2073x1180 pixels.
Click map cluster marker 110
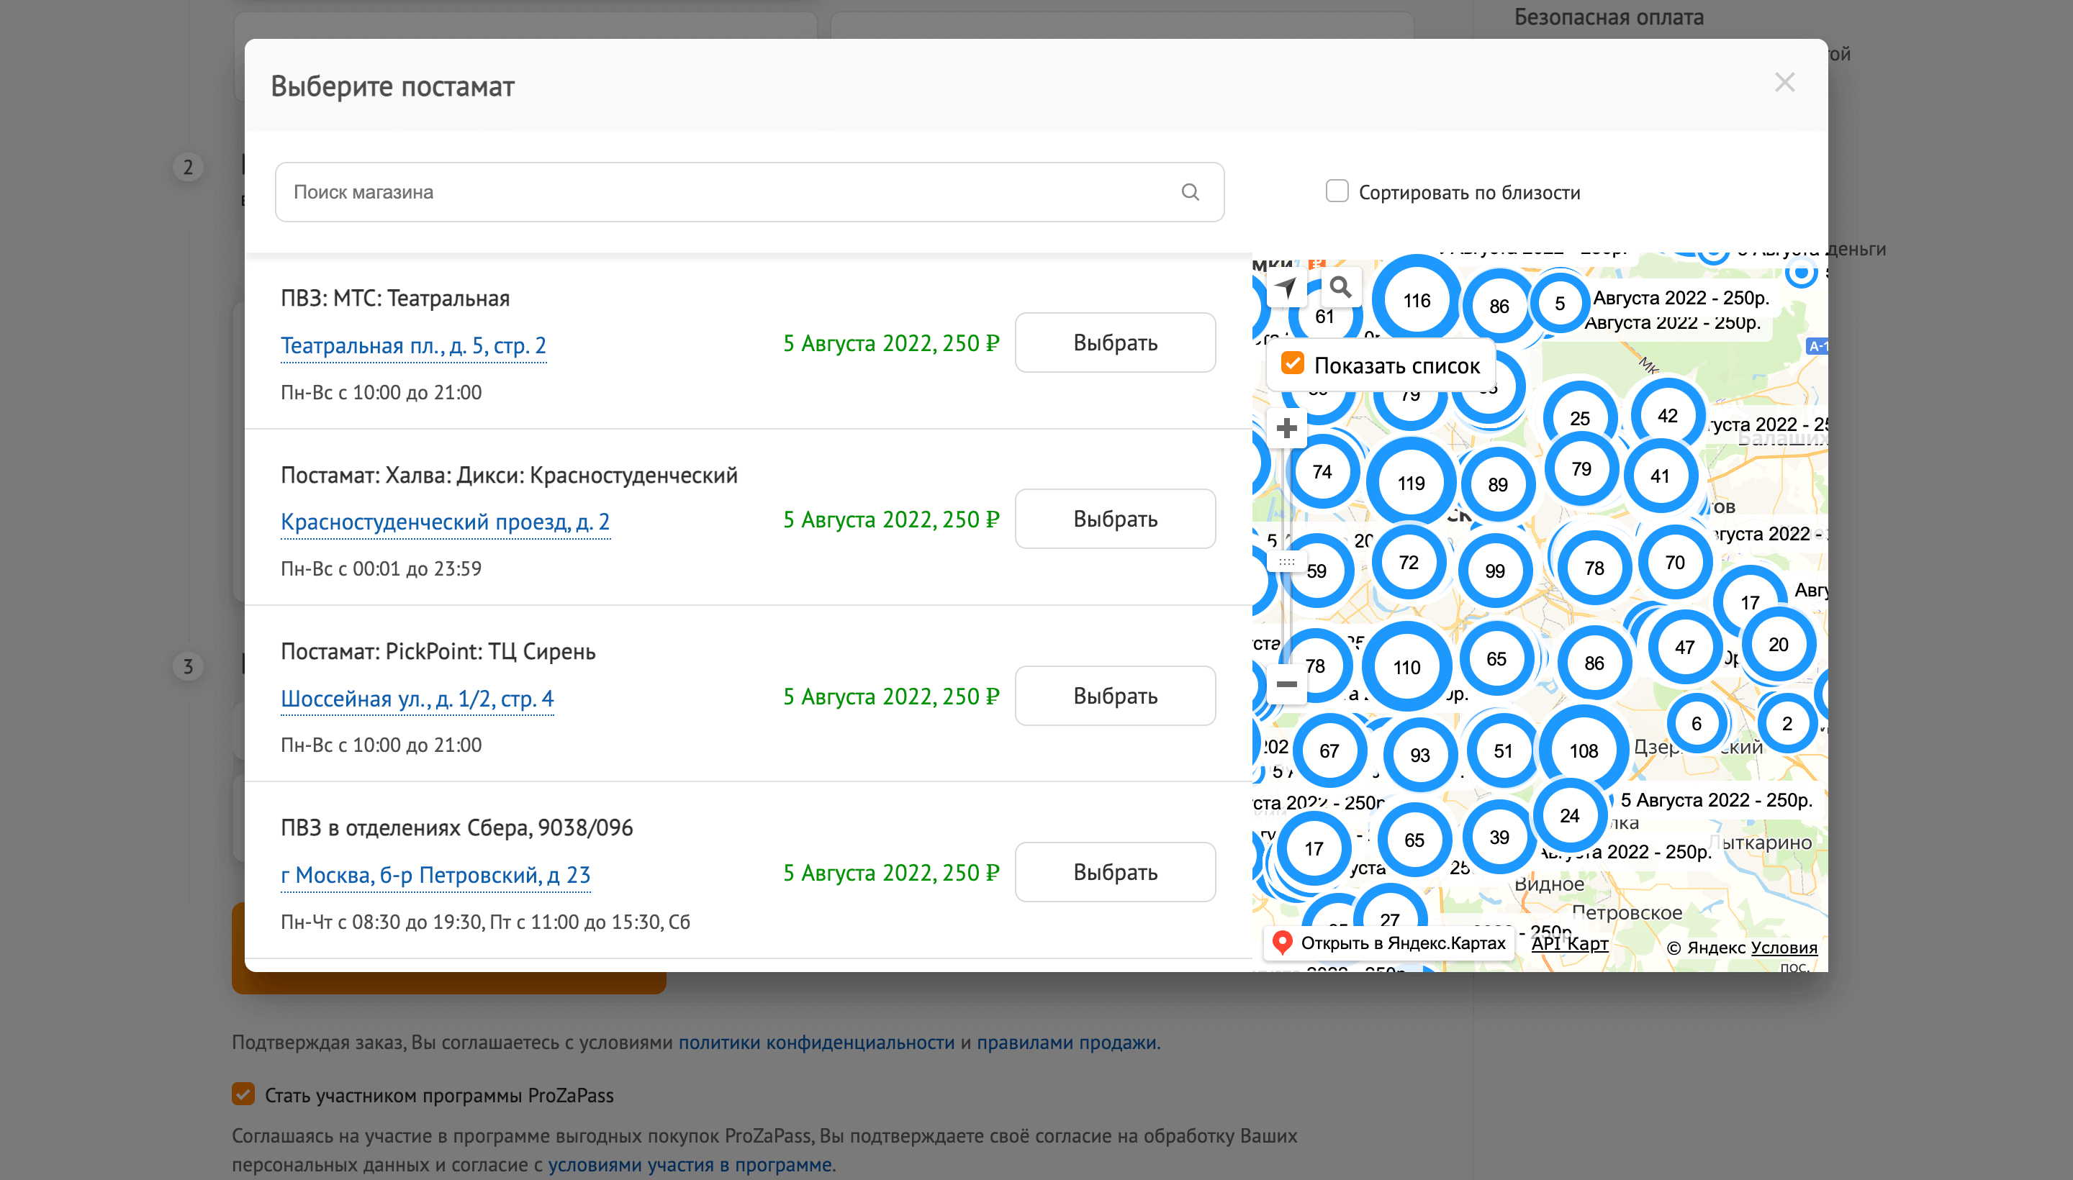point(1406,668)
